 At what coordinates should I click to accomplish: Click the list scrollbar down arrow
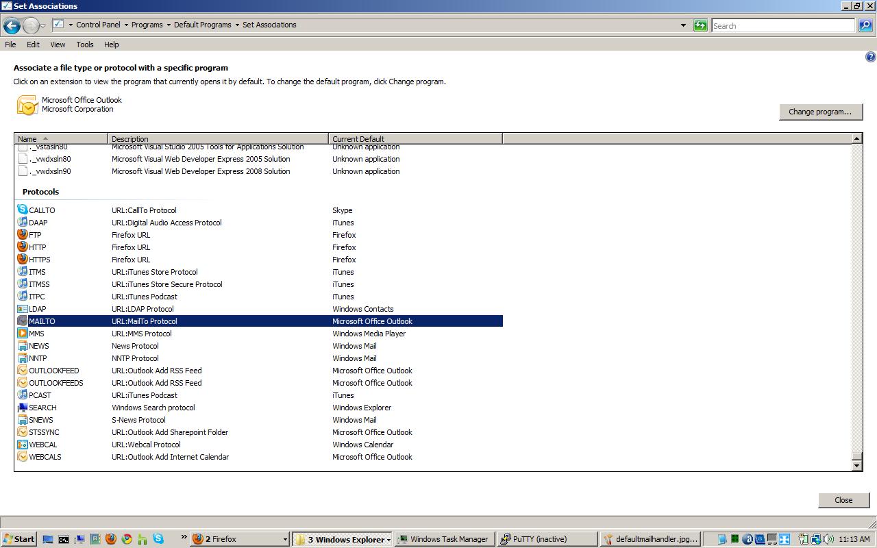[856, 466]
